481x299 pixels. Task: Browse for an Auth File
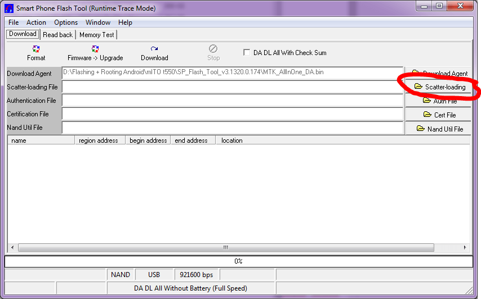(438, 101)
